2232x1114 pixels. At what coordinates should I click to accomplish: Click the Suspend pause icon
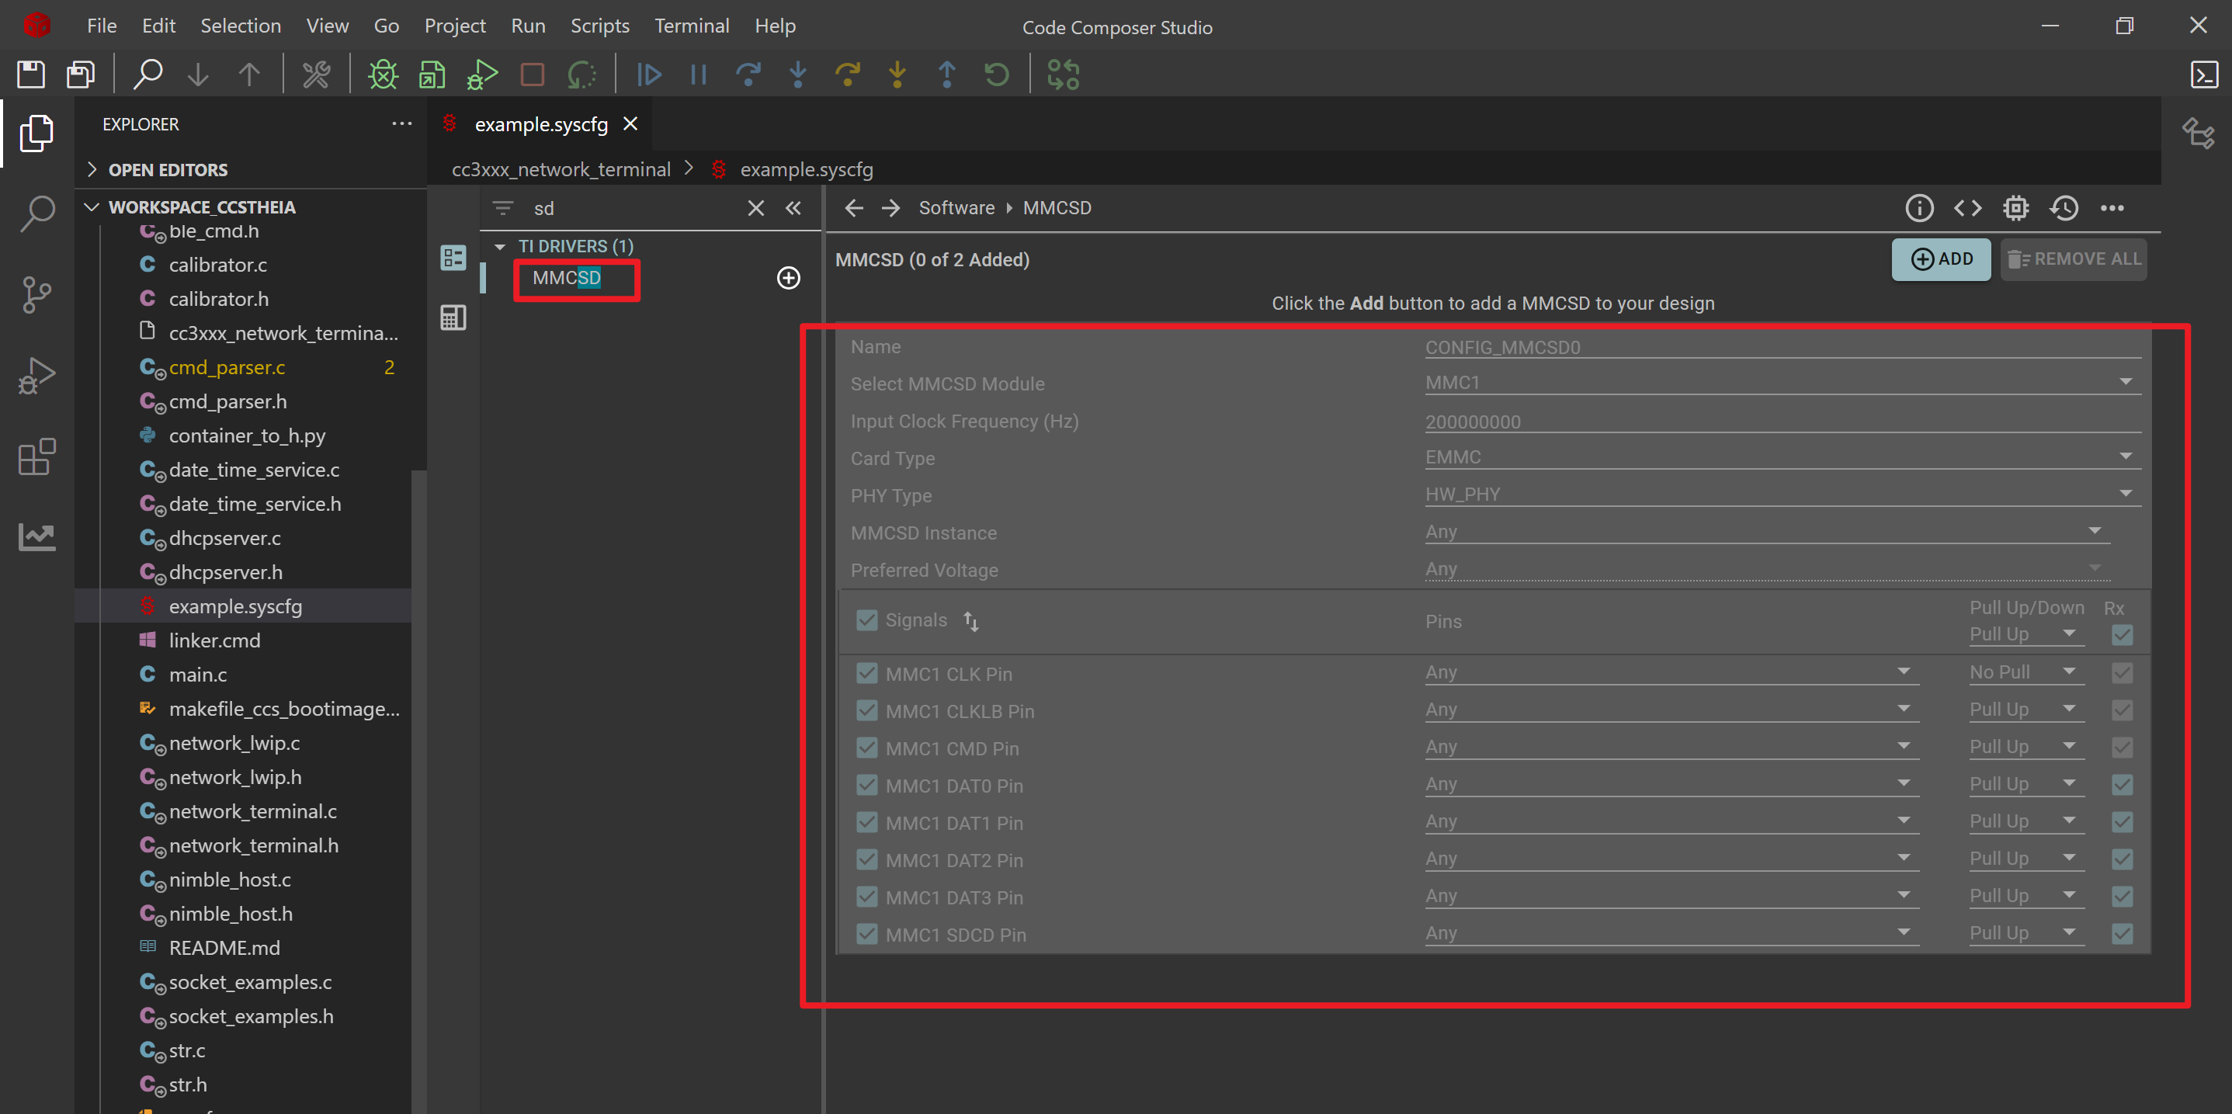coord(699,75)
